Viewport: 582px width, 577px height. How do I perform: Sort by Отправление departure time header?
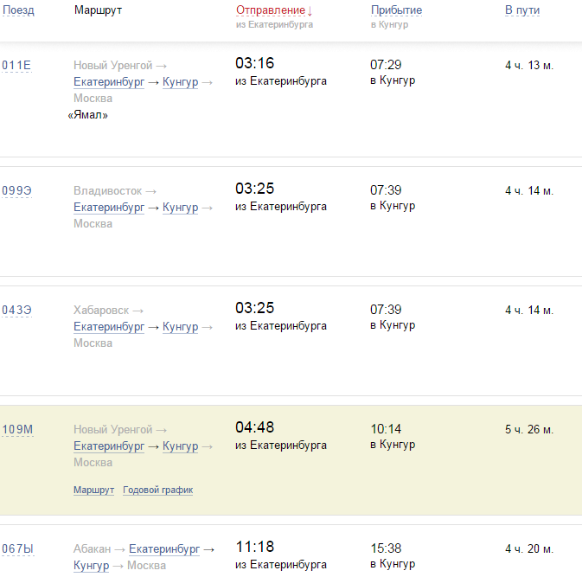coord(271,10)
